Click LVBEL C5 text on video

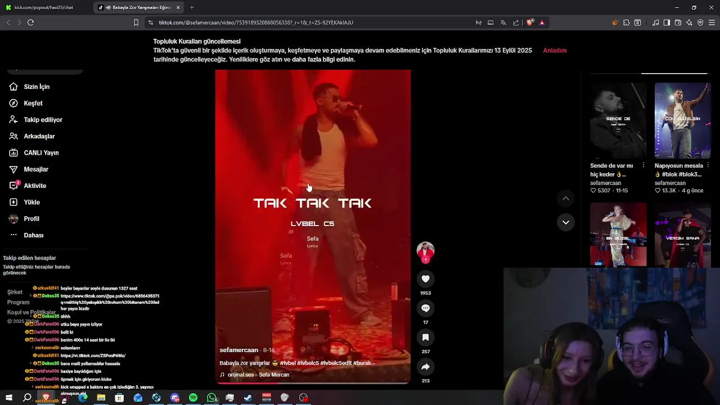click(x=312, y=224)
